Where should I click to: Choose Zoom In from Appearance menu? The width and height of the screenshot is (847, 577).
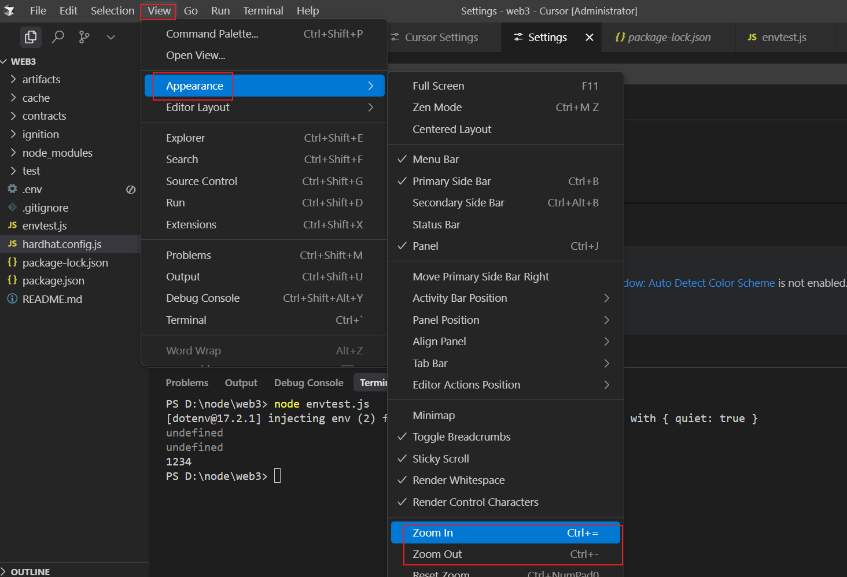click(x=506, y=532)
